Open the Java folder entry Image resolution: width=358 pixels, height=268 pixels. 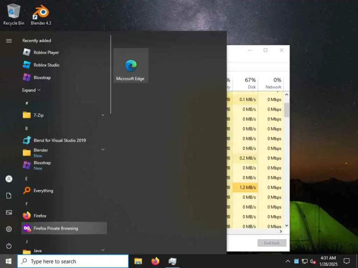(64, 251)
